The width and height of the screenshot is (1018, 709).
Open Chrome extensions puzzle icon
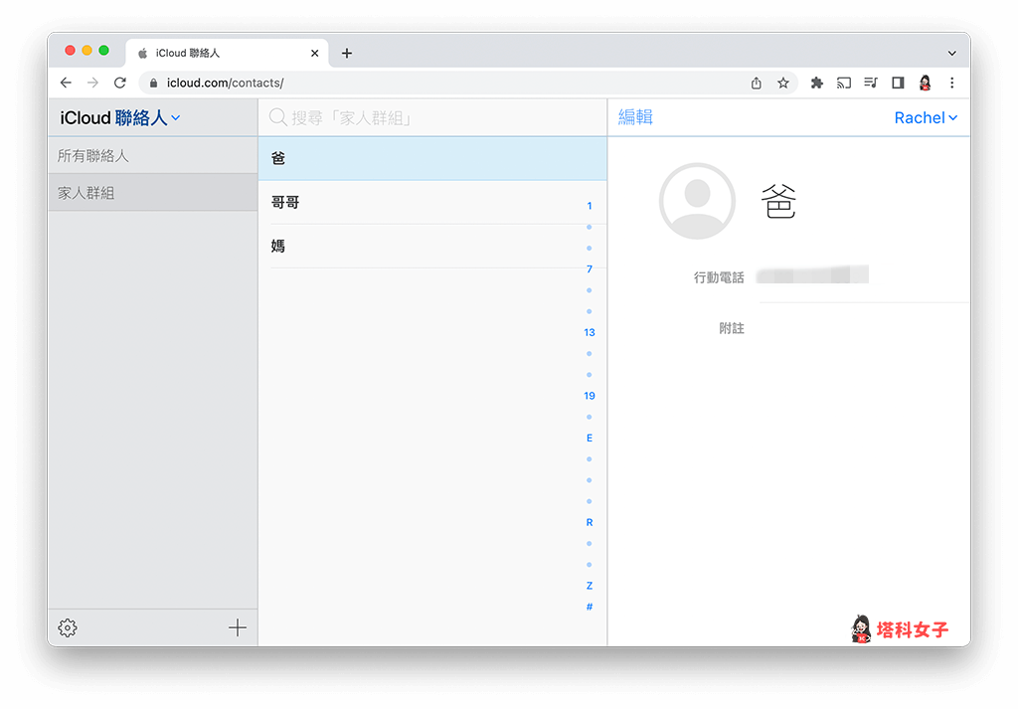click(x=817, y=83)
